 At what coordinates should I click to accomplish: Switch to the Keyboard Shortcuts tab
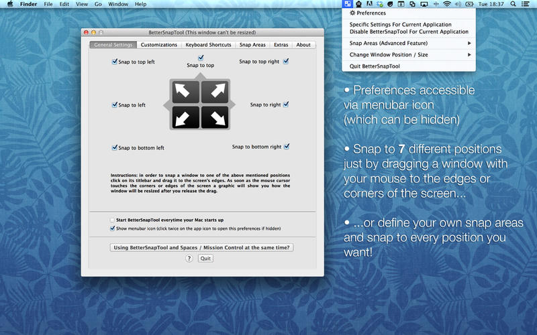pos(208,45)
